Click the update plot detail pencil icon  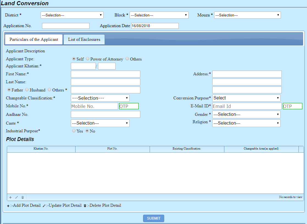pos(16,197)
